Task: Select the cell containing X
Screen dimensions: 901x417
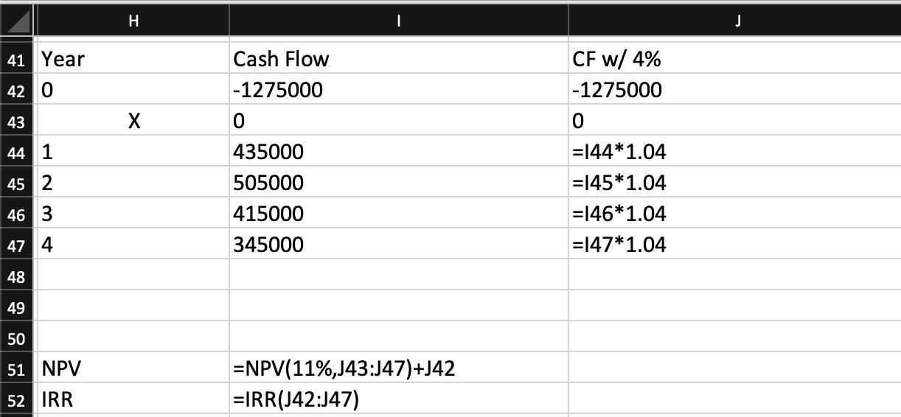Action: point(133,121)
